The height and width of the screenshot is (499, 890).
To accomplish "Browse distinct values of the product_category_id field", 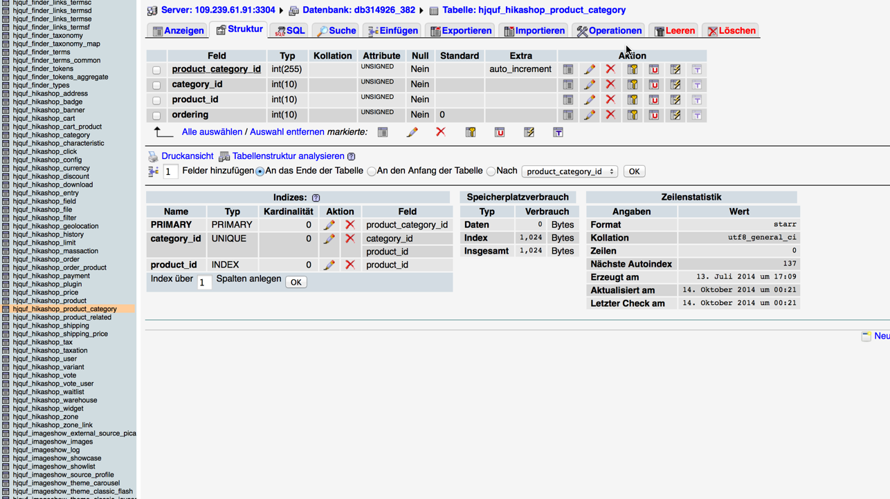I will [568, 69].
